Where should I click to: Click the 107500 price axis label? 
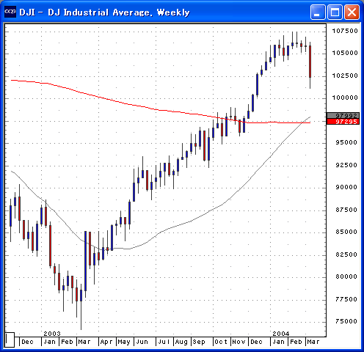pyautogui.click(x=345, y=31)
